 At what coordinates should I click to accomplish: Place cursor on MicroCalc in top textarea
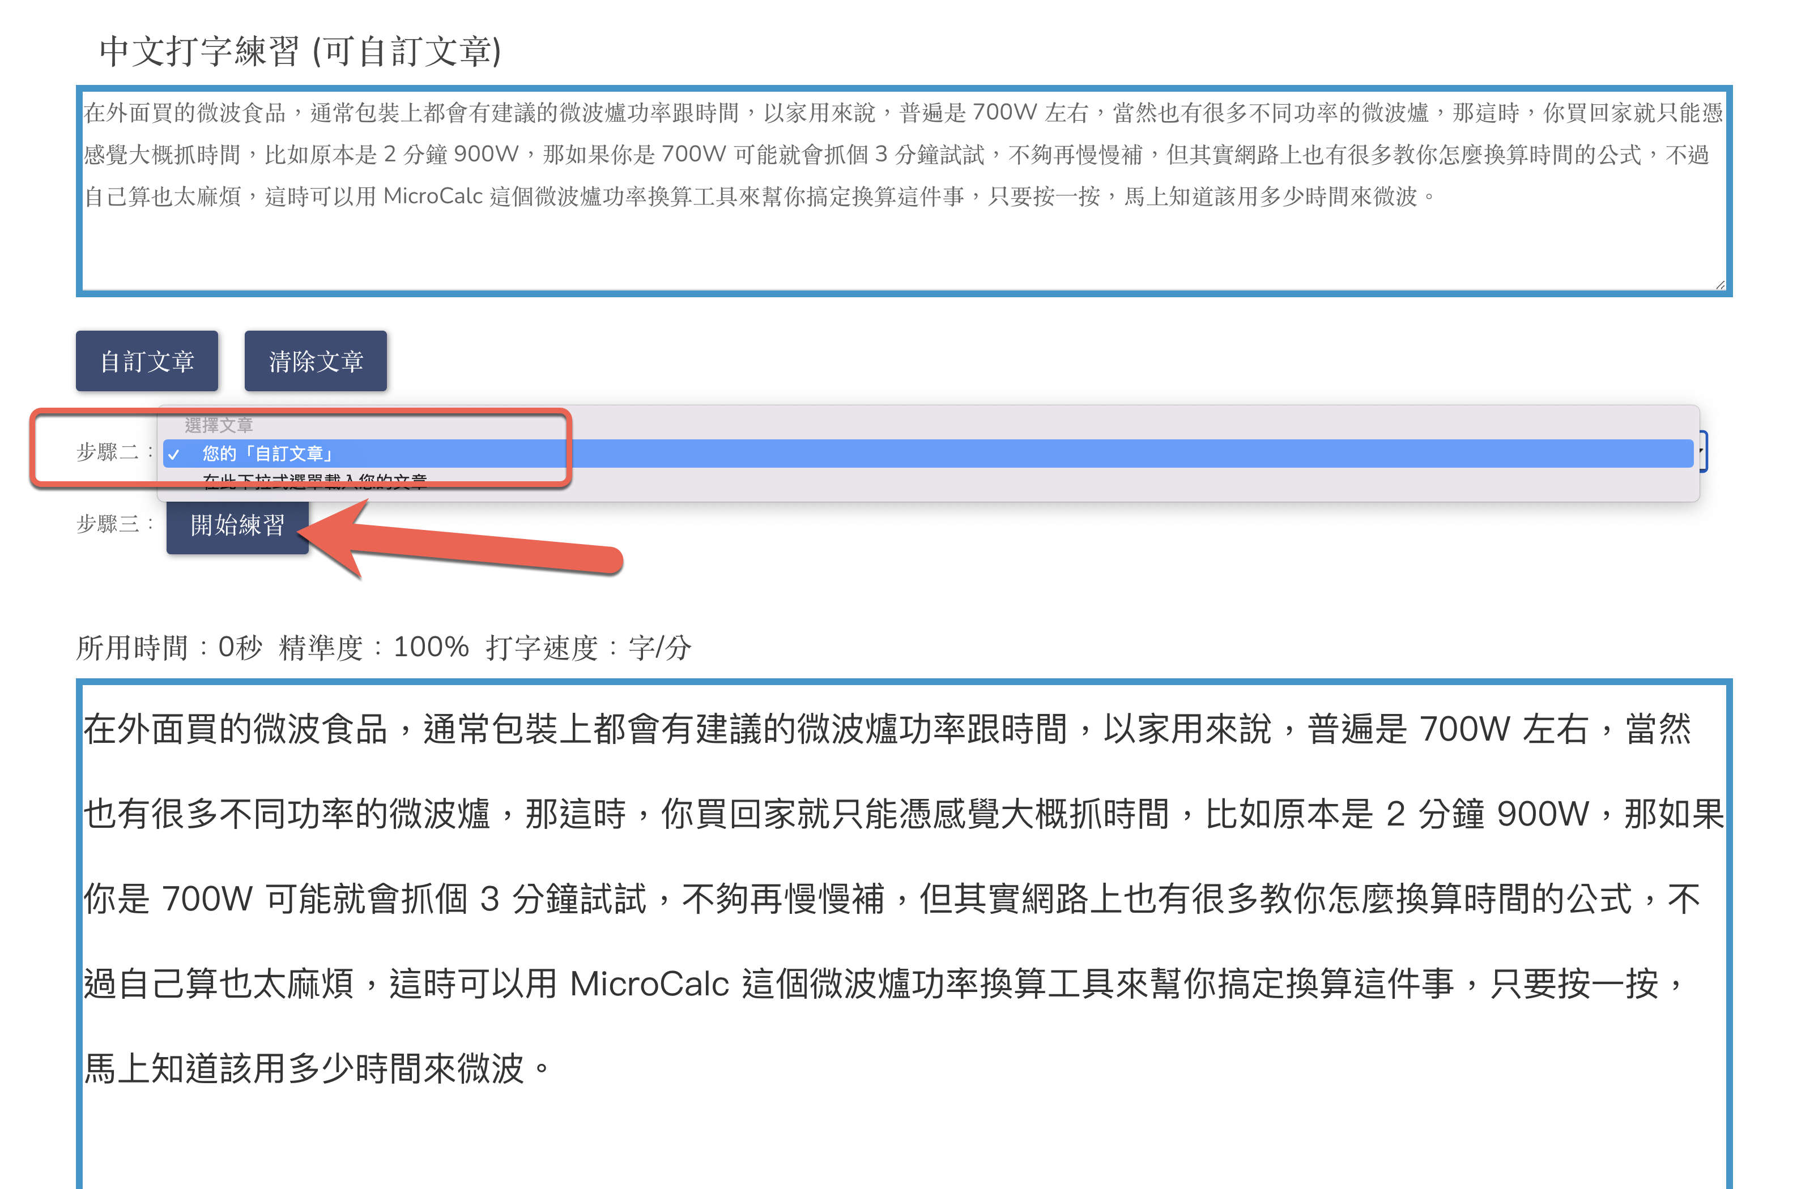point(433,196)
